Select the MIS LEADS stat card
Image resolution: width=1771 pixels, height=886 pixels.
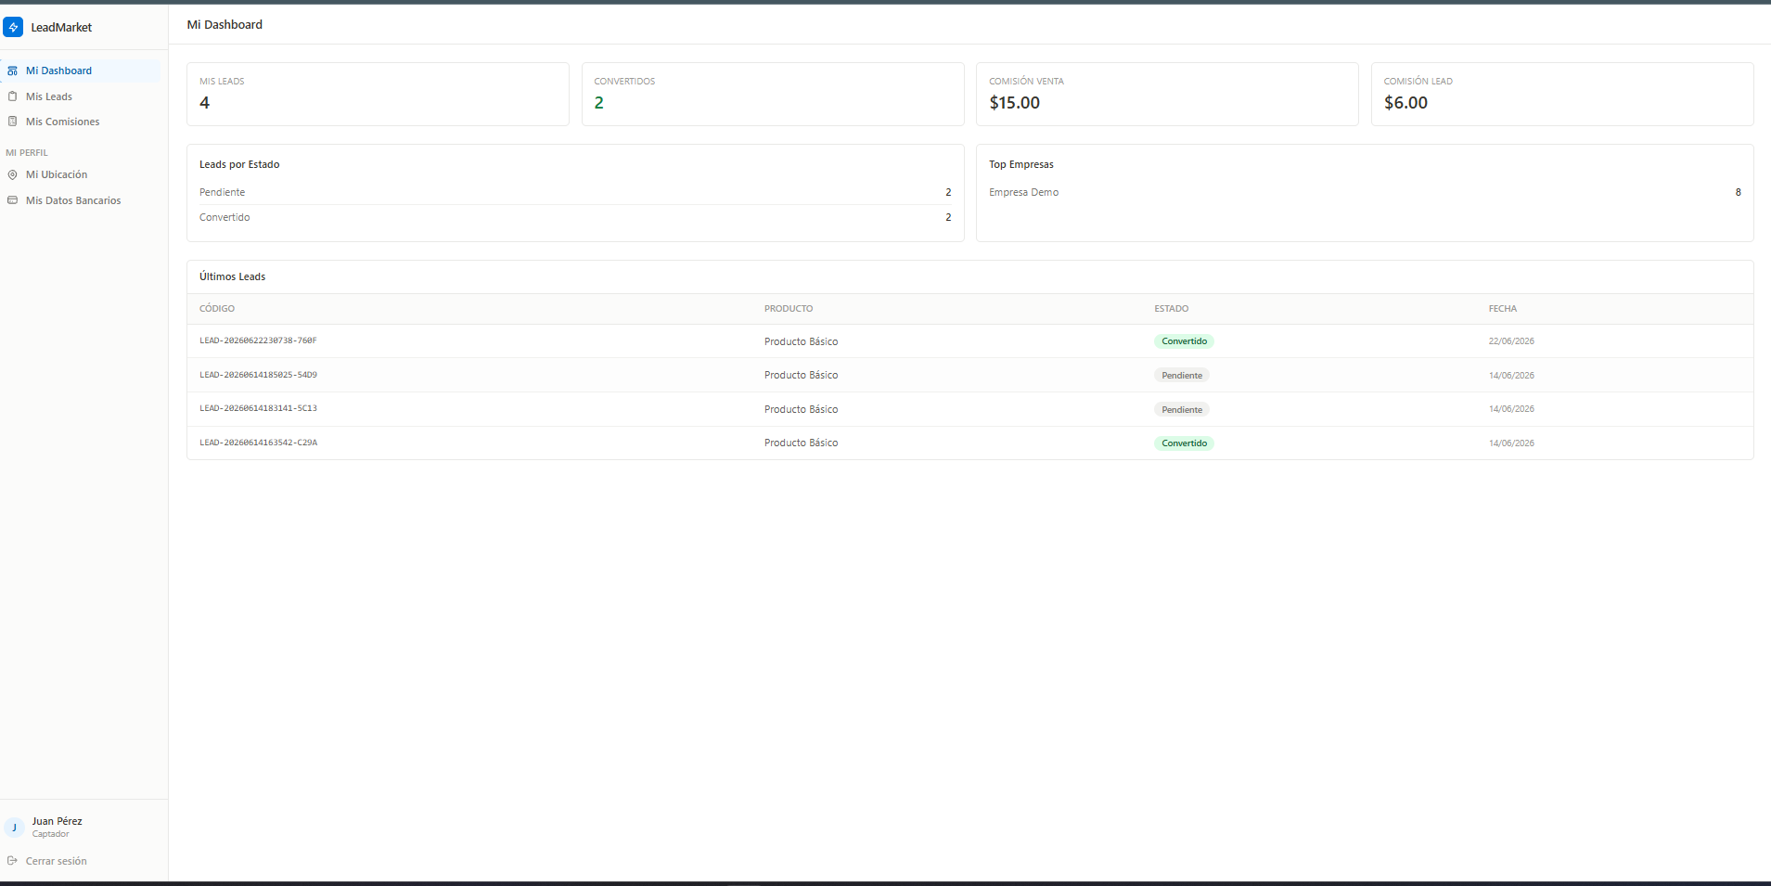pyautogui.click(x=378, y=94)
